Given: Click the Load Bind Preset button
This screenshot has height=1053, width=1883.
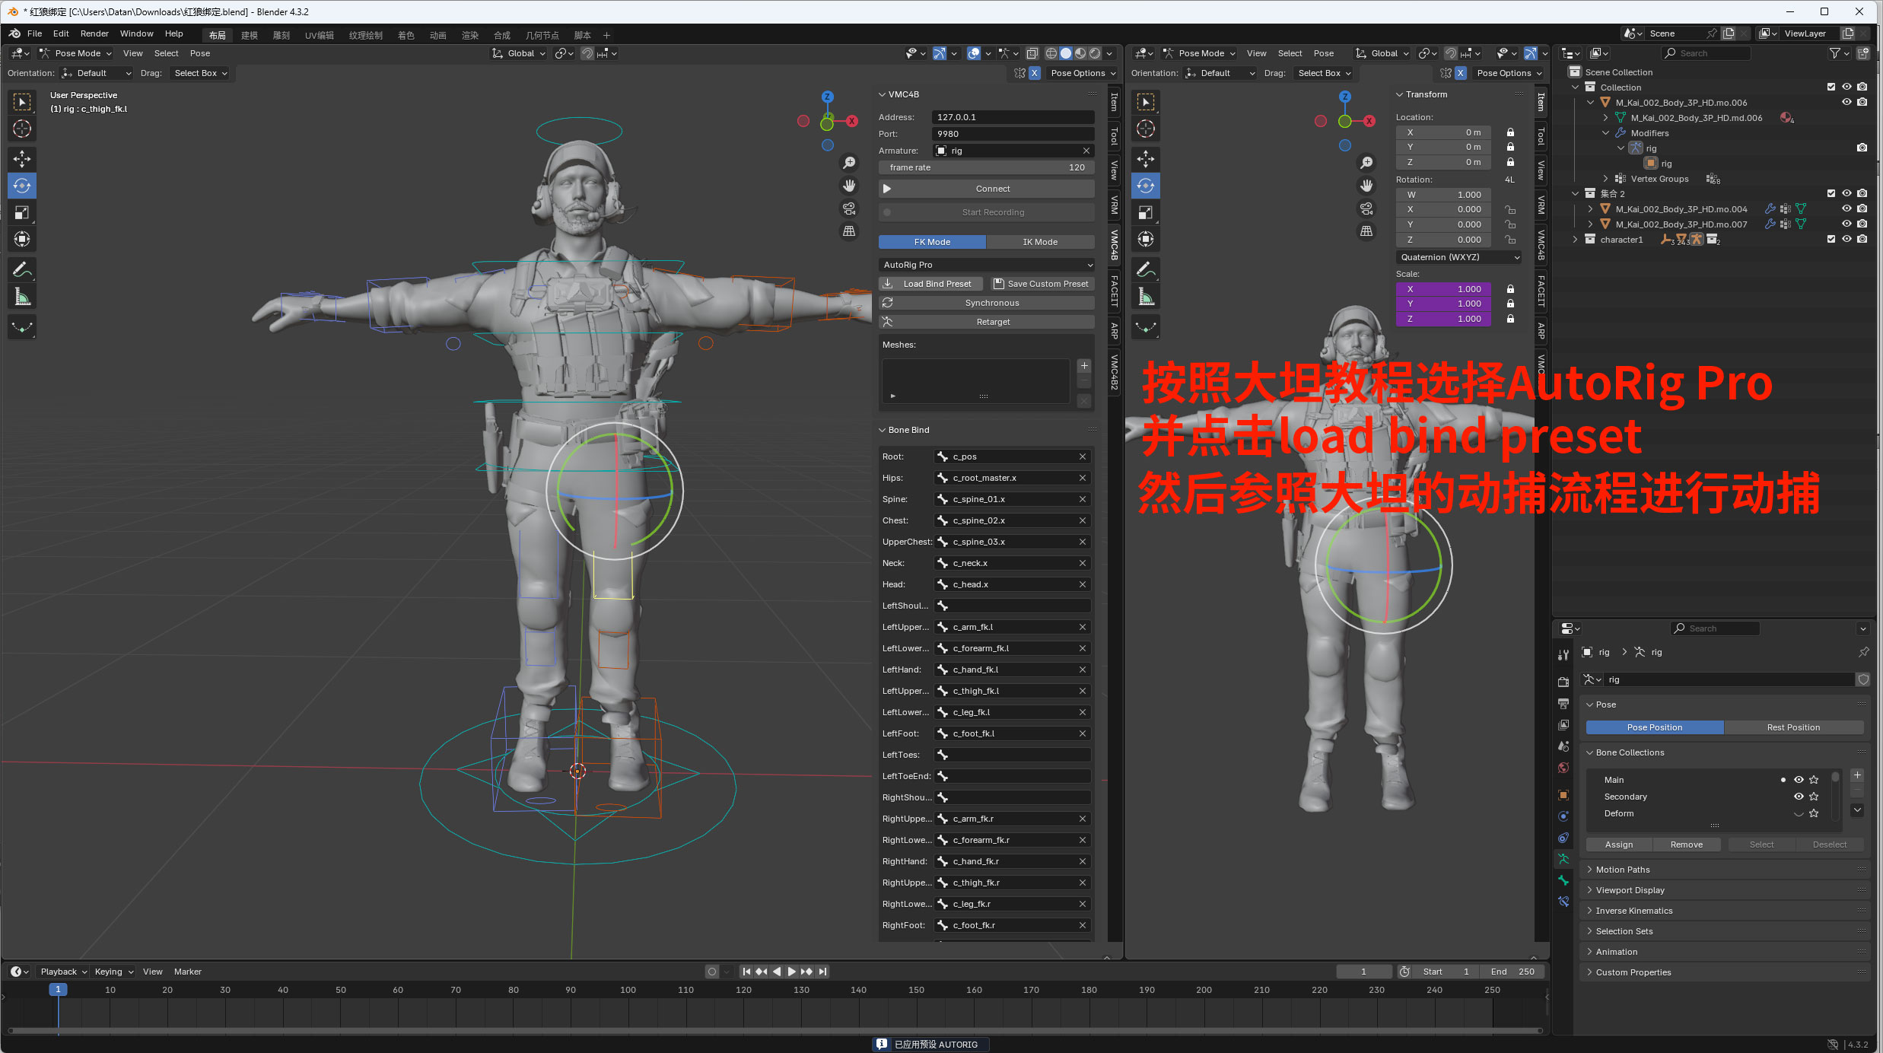Looking at the screenshot, I should point(930,284).
